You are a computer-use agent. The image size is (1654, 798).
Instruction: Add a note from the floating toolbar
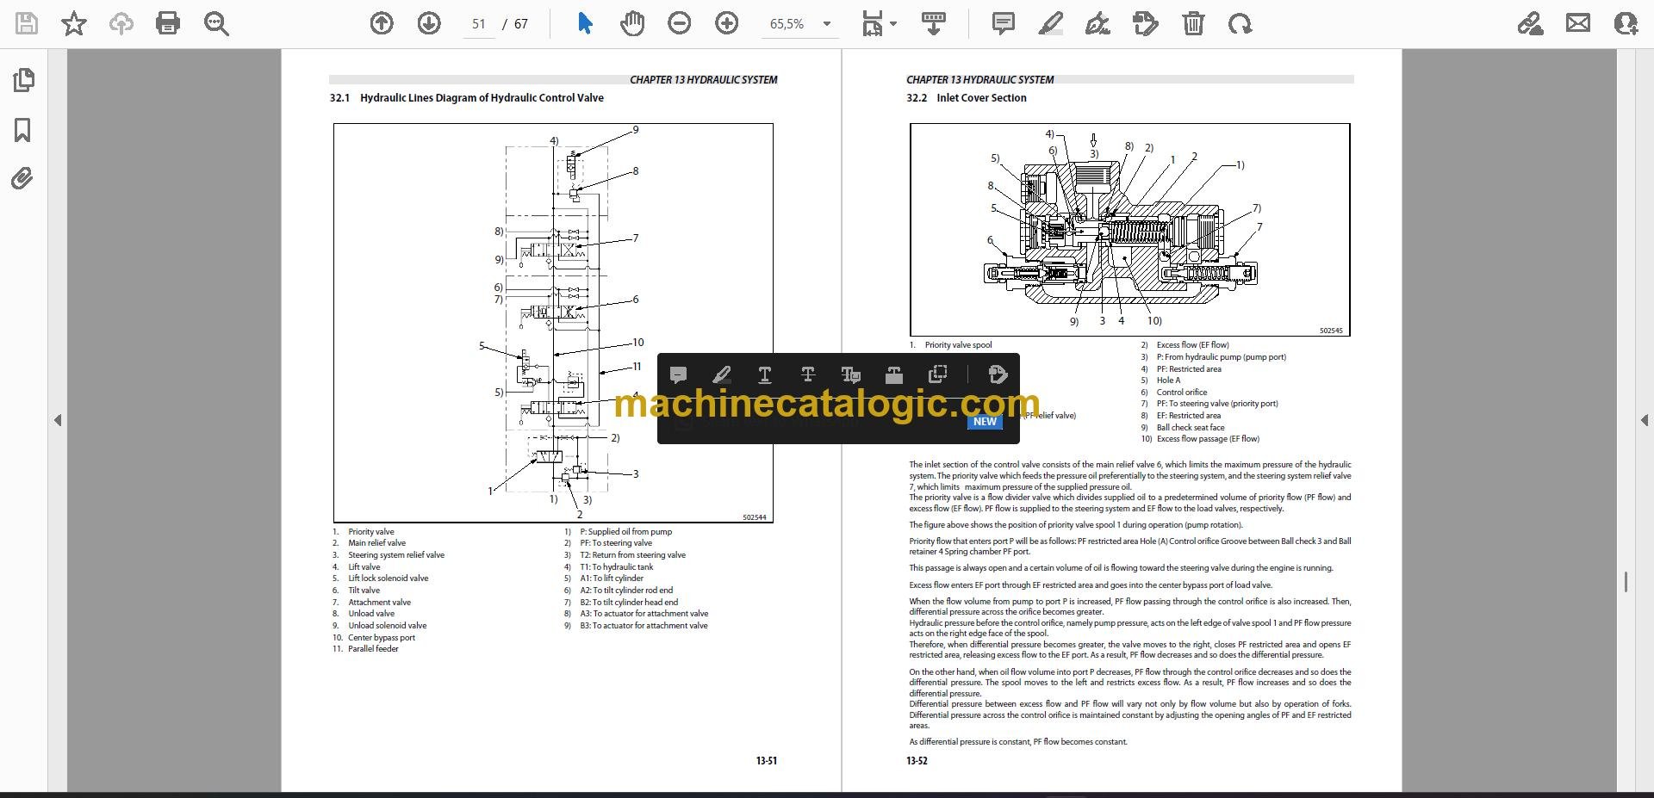coord(678,374)
